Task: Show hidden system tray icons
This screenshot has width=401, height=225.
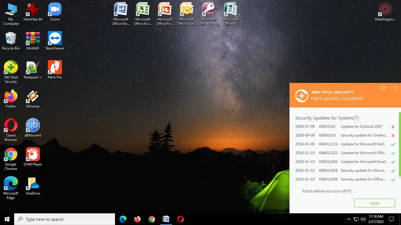Action: coord(349,219)
